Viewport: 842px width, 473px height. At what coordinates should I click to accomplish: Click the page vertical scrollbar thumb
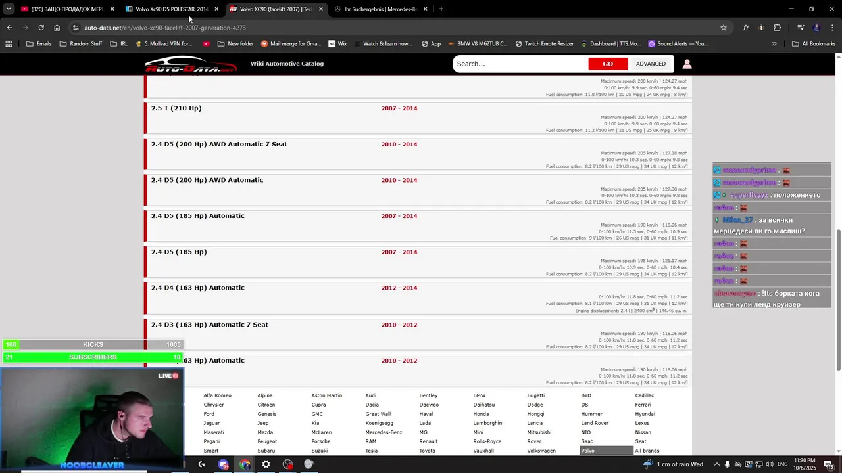click(x=837, y=299)
